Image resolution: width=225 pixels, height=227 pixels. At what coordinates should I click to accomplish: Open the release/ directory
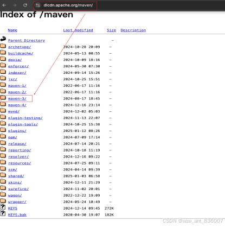click(x=17, y=144)
